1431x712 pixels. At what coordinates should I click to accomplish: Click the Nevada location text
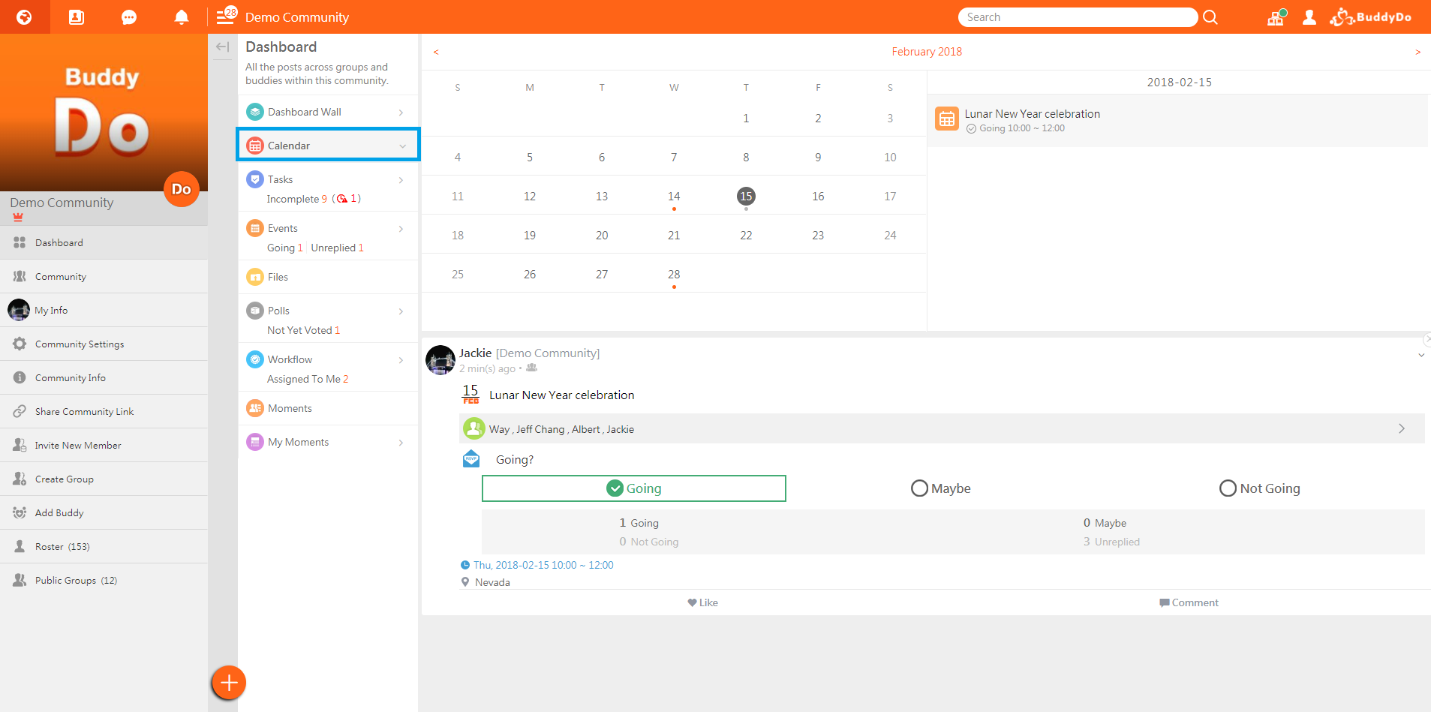click(492, 582)
